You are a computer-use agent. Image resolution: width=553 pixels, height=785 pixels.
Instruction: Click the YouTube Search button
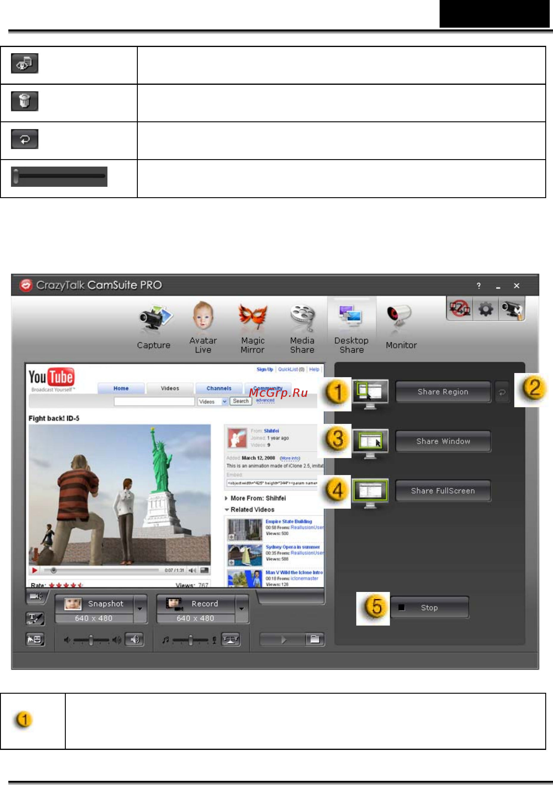[241, 401]
